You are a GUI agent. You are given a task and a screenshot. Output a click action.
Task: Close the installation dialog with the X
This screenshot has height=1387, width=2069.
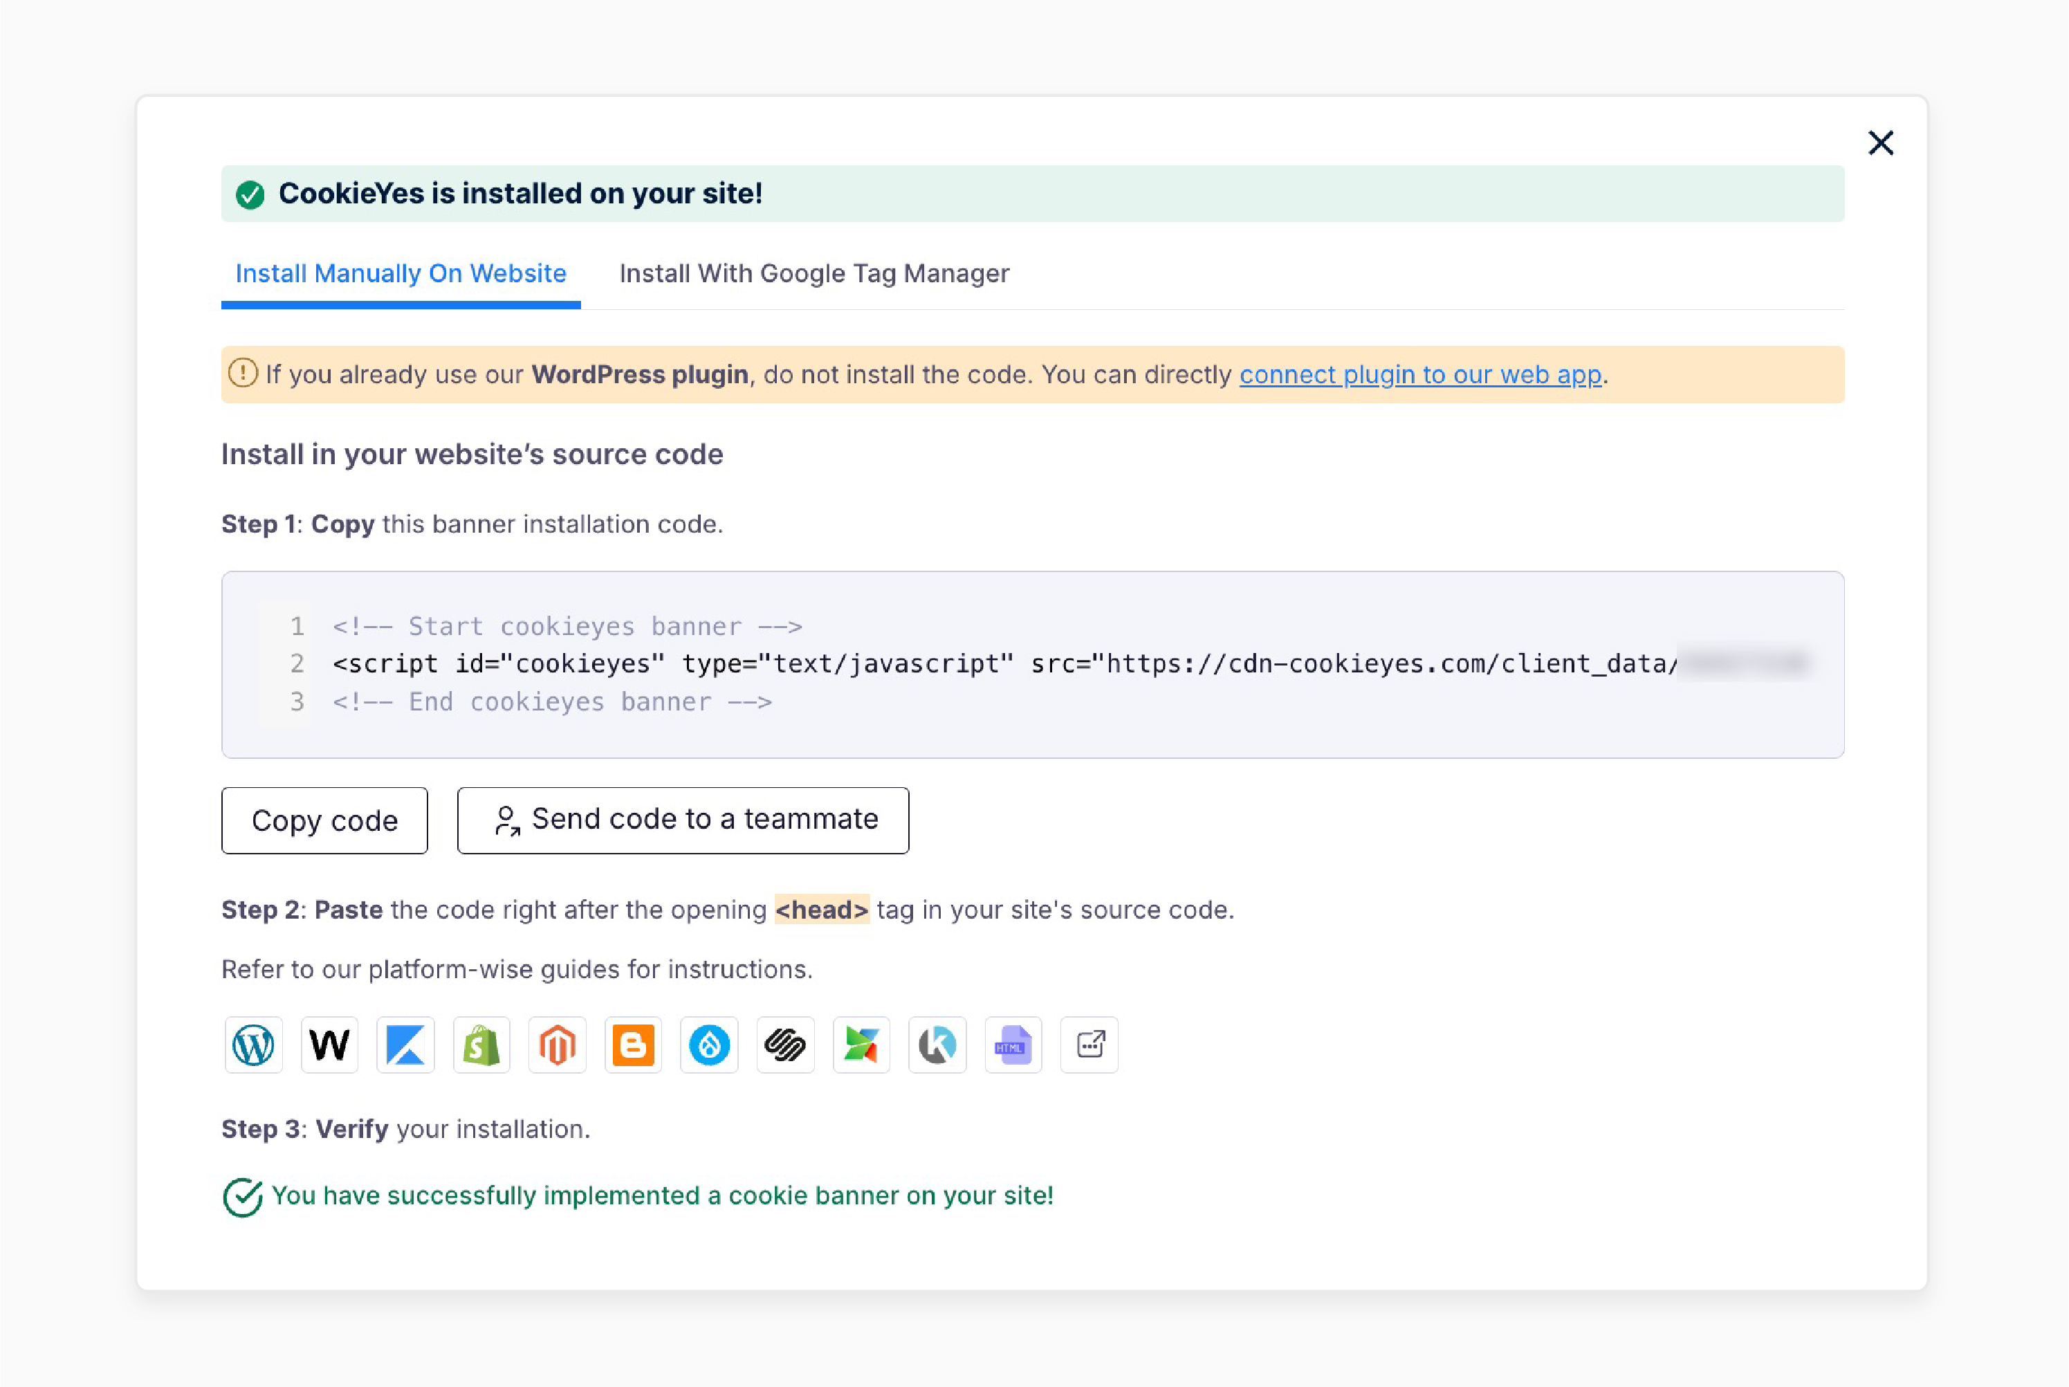click(x=1881, y=143)
